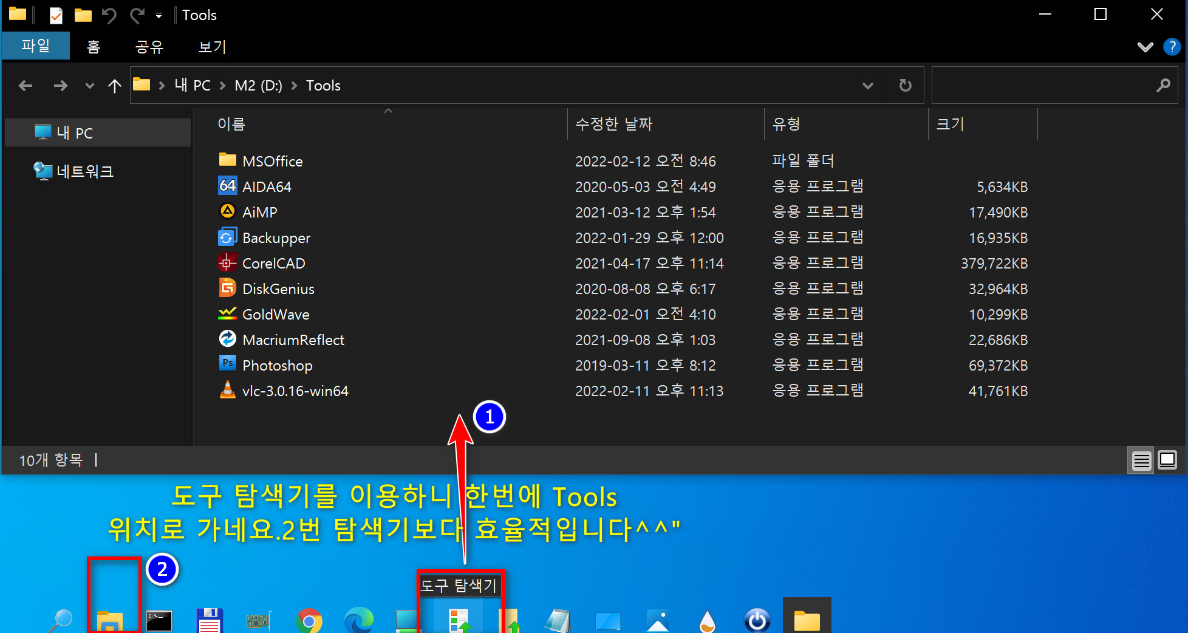This screenshot has height=633, width=1188.
Task: Click the 파일 폴더 type cell
Action: [x=803, y=161]
